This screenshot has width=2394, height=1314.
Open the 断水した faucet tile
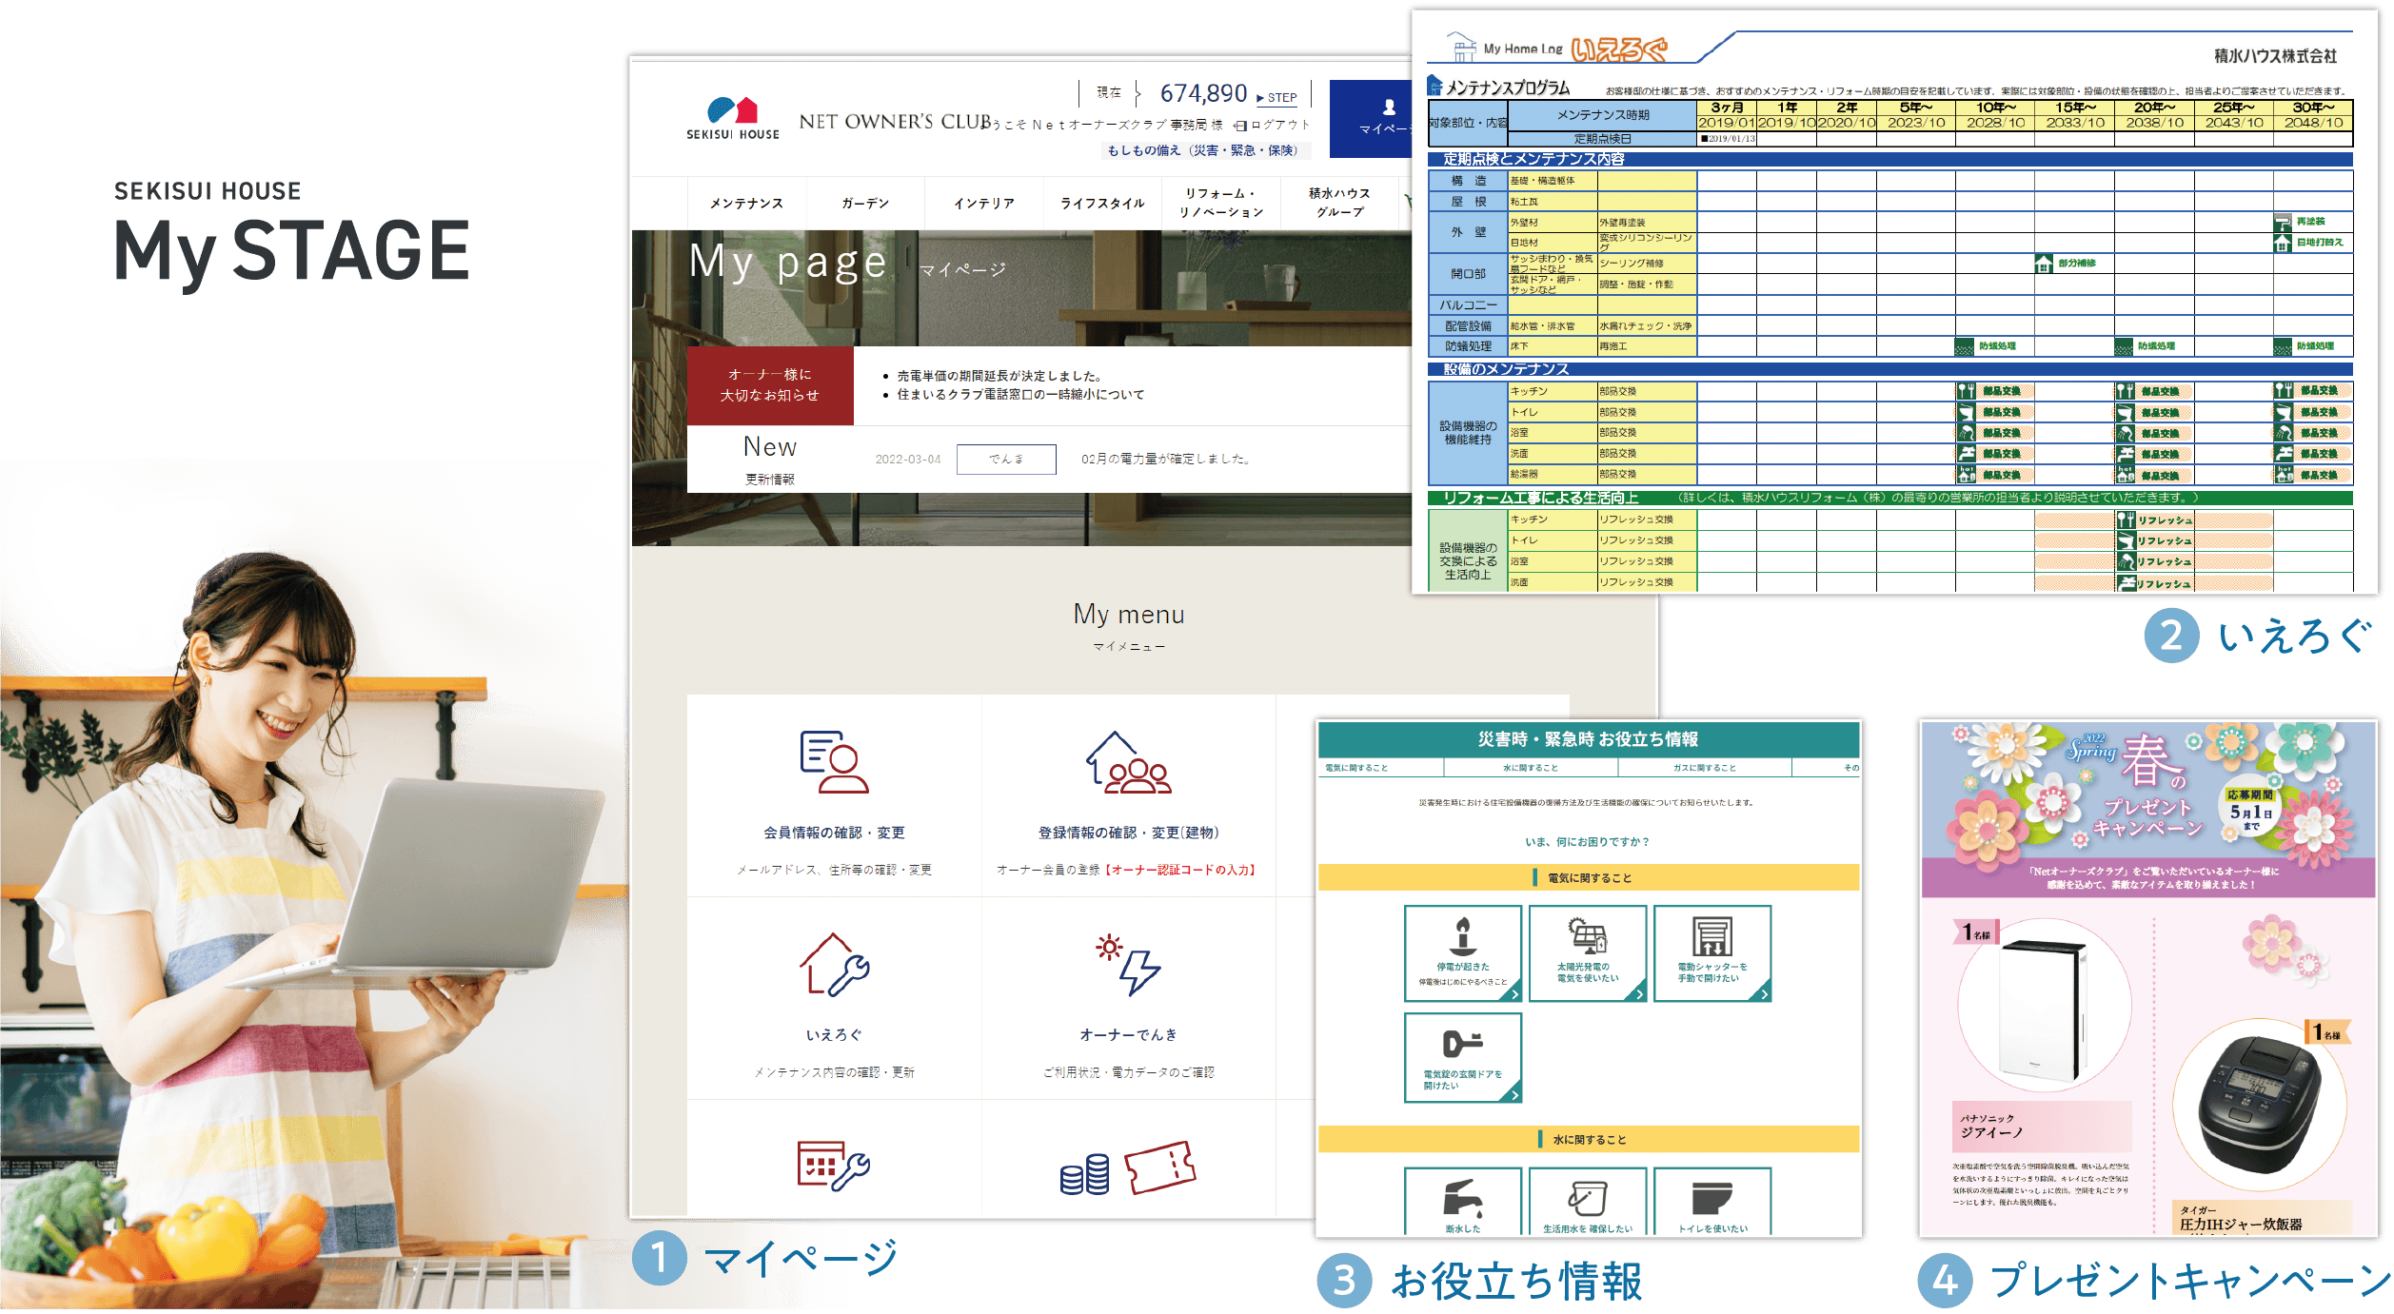1463,1202
